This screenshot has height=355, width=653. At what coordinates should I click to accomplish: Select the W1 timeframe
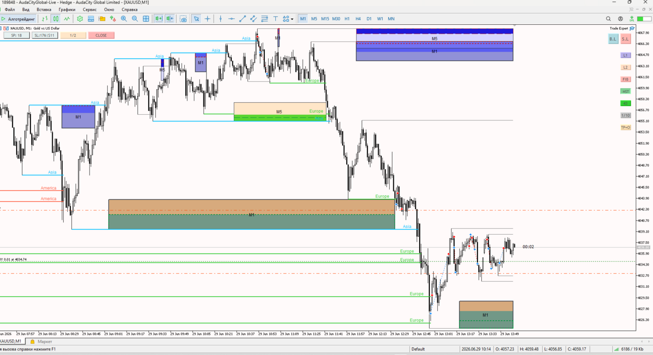pos(380,19)
